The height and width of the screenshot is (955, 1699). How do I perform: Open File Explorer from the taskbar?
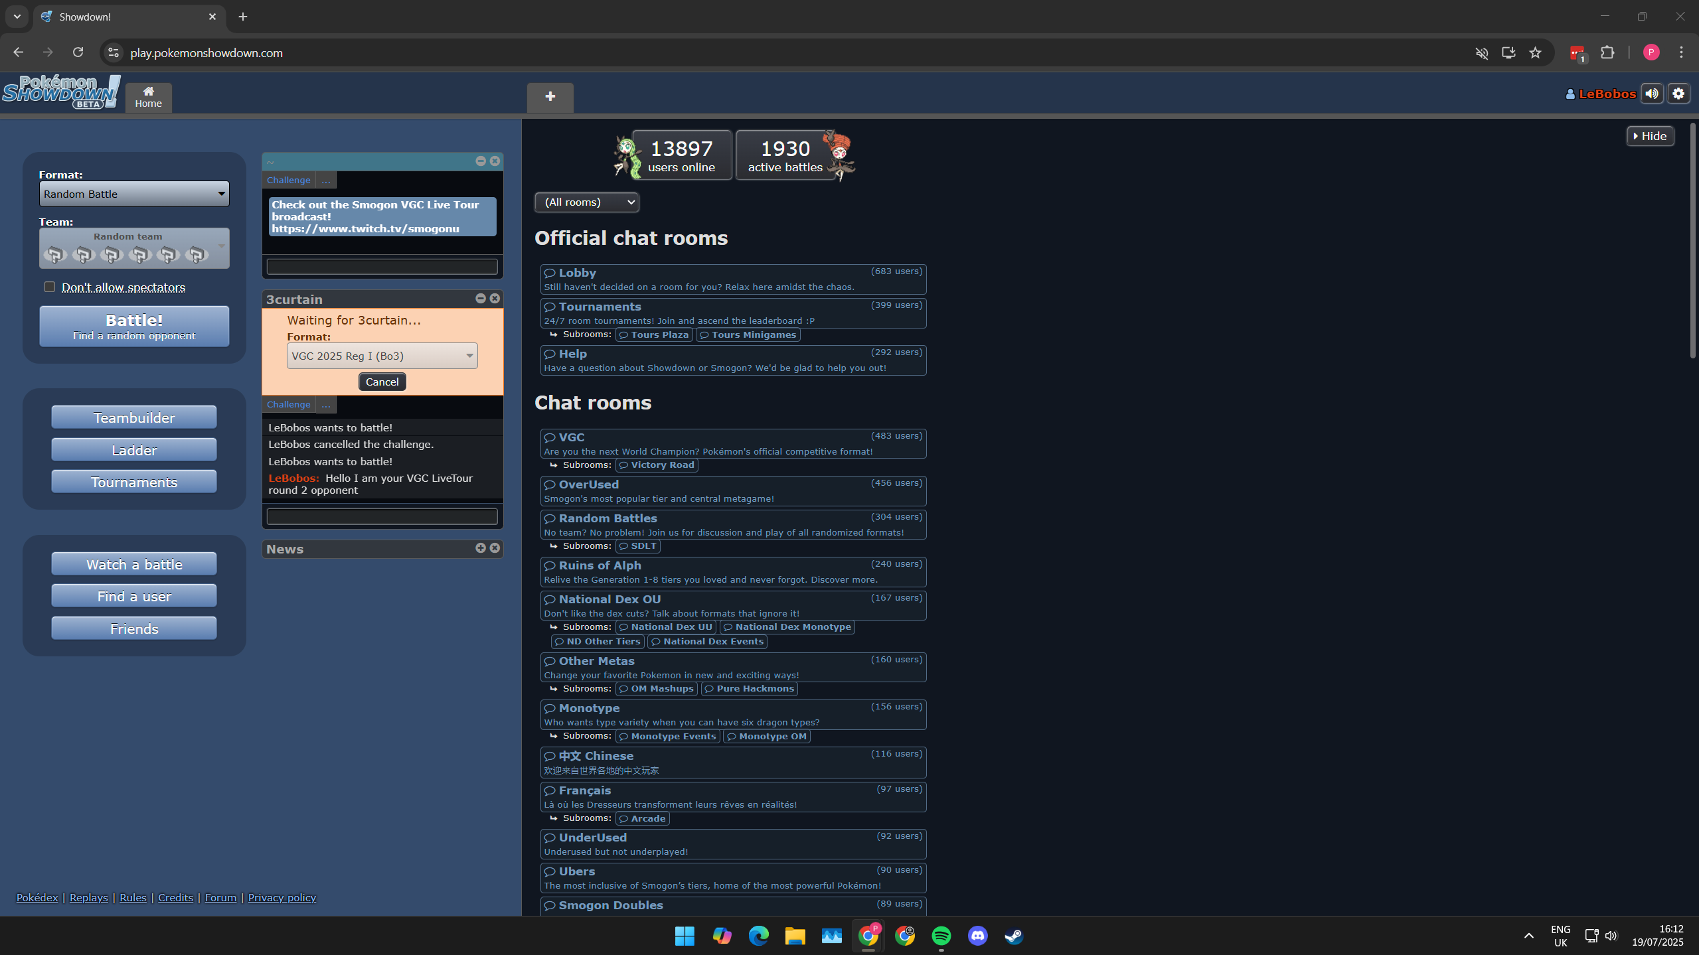(x=795, y=936)
